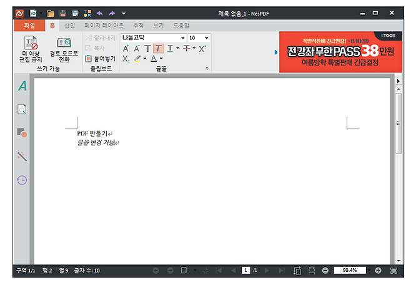This screenshot has height=285, width=411.
Task: Toggle bold text formatting
Action: point(147,49)
